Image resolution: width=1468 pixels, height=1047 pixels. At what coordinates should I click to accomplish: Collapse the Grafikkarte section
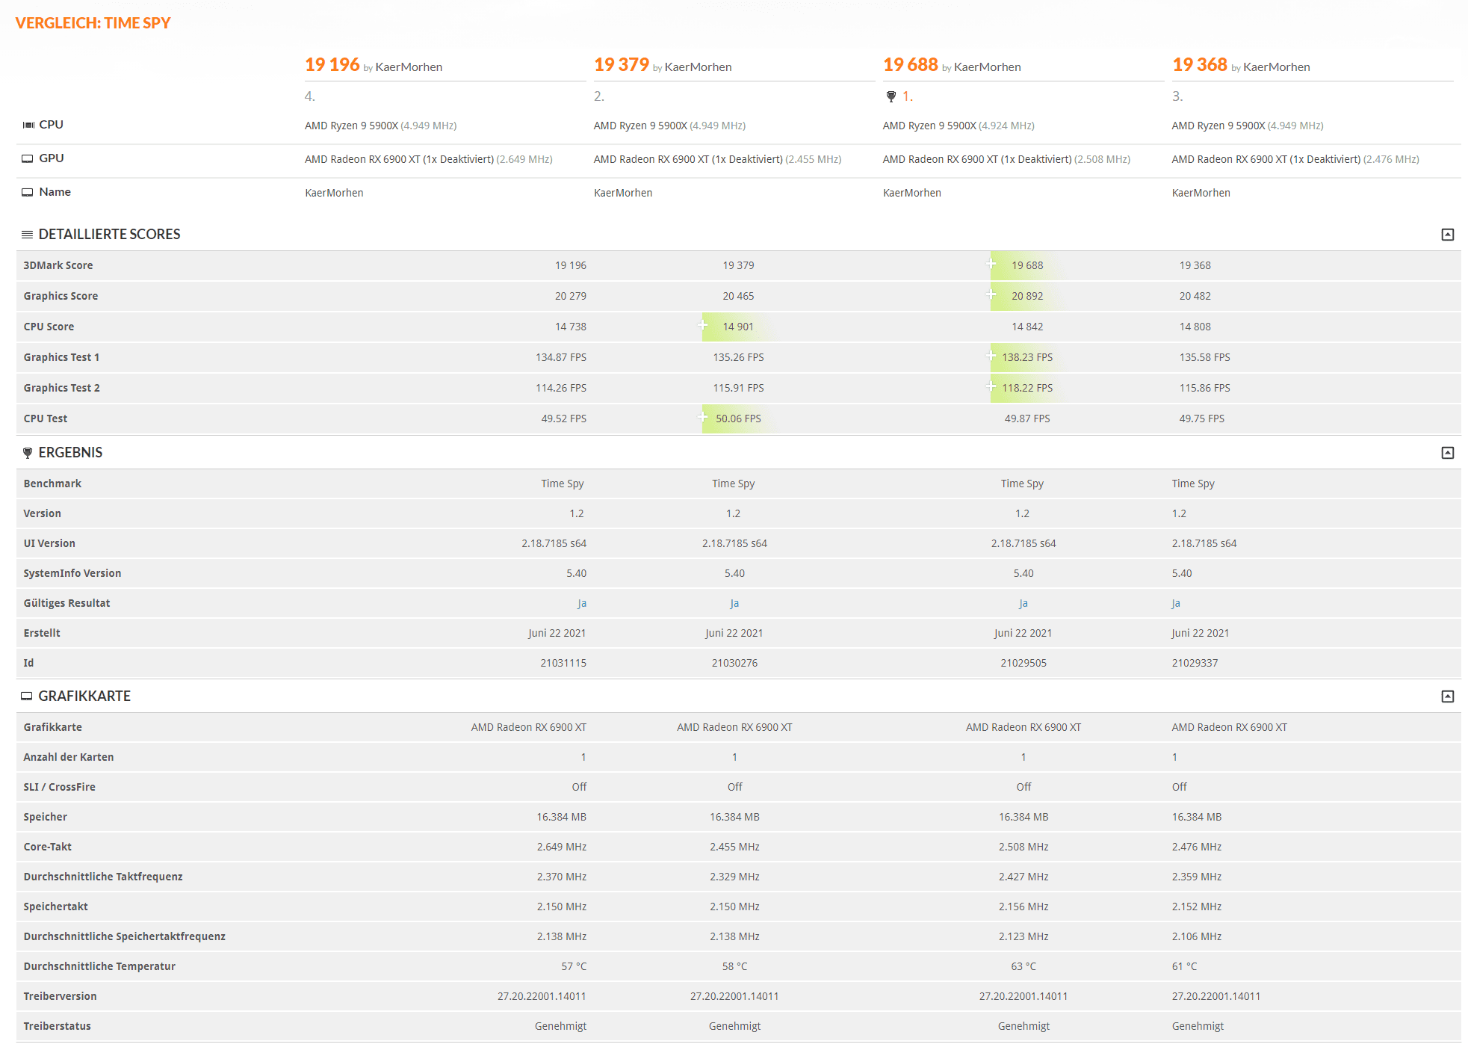click(x=1447, y=697)
